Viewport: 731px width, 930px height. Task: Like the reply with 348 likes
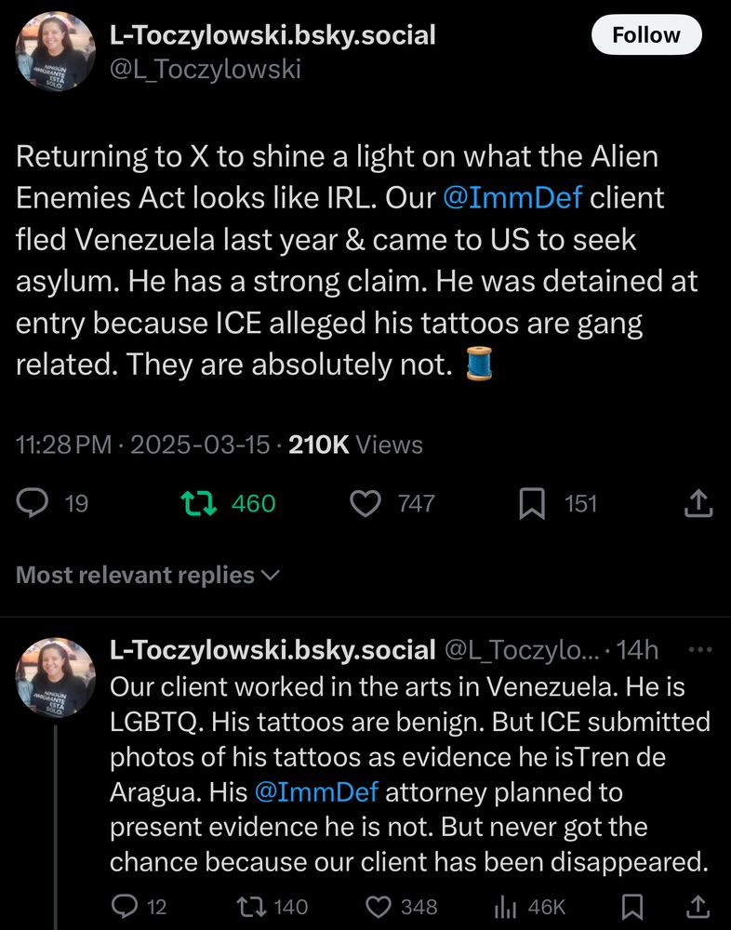point(377,906)
